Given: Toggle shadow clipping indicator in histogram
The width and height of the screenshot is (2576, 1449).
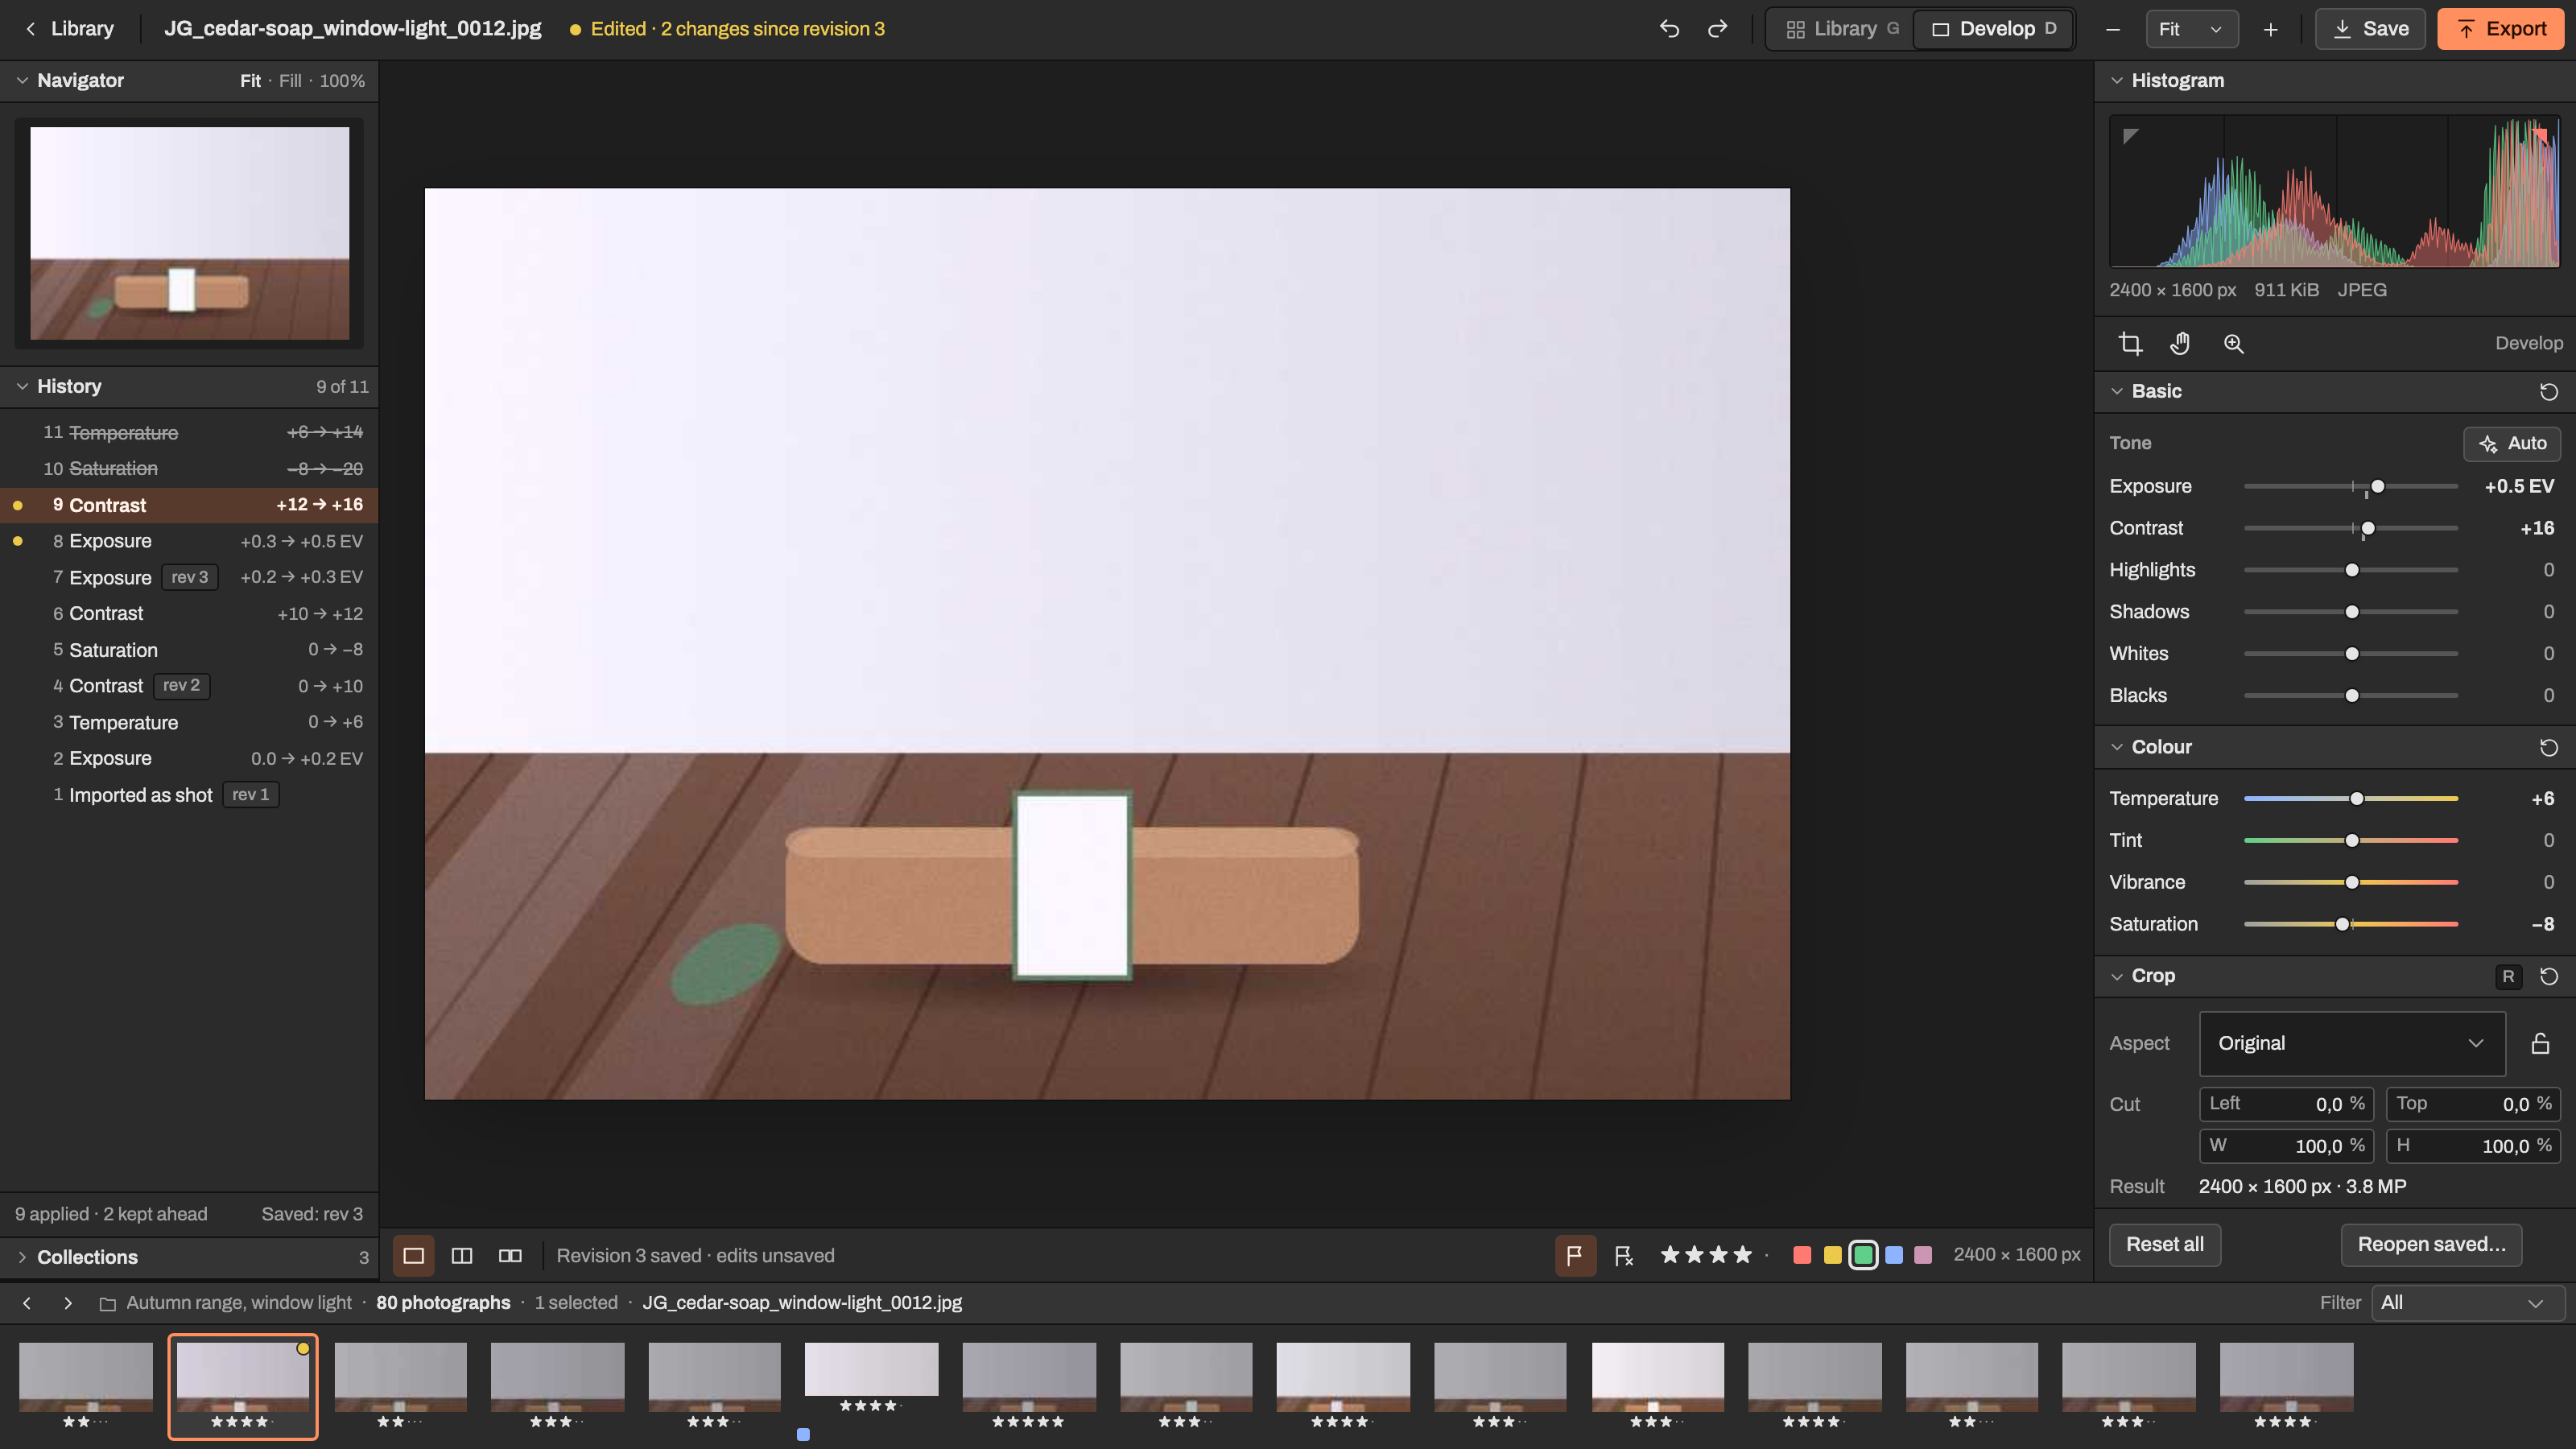Looking at the screenshot, I should coord(2130,135).
